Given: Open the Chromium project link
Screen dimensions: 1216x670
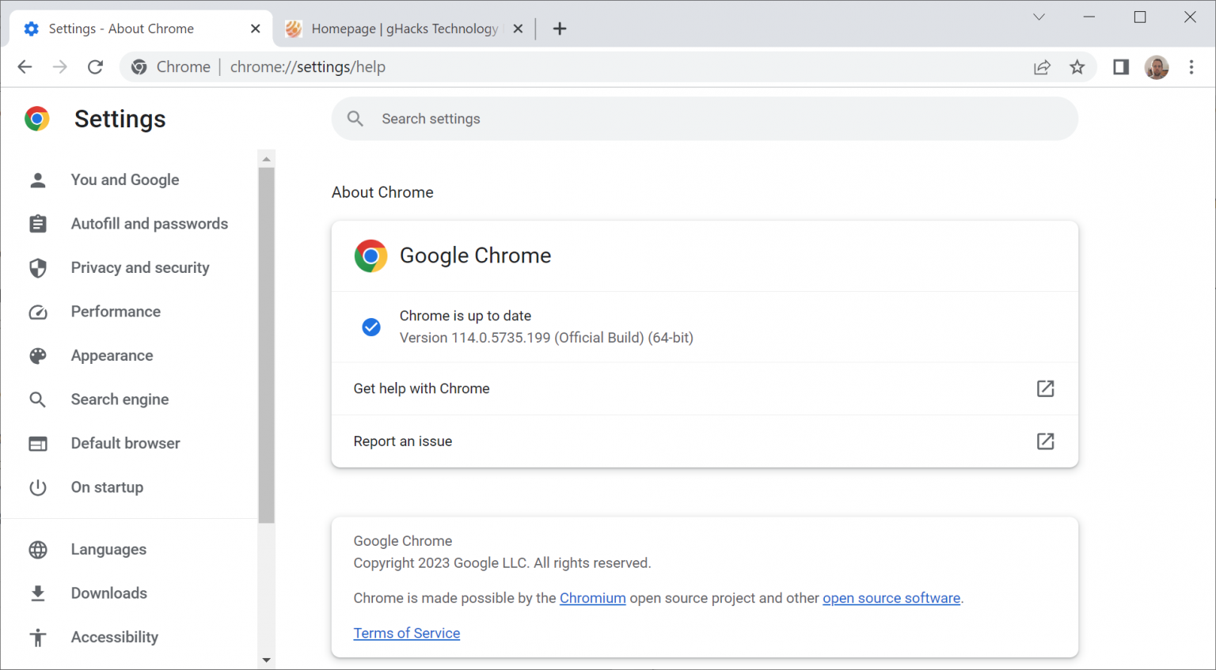Looking at the screenshot, I should (x=592, y=598).
